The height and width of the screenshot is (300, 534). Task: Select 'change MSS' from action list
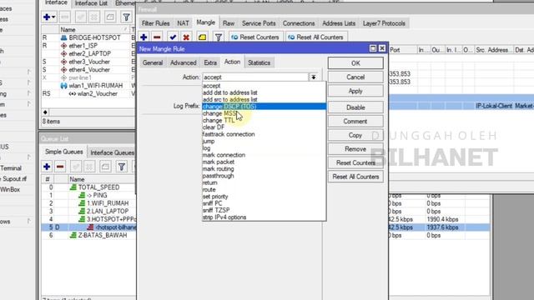point(264,113)
